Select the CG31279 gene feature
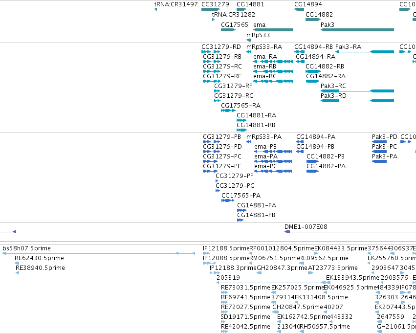 pos(211,9)
